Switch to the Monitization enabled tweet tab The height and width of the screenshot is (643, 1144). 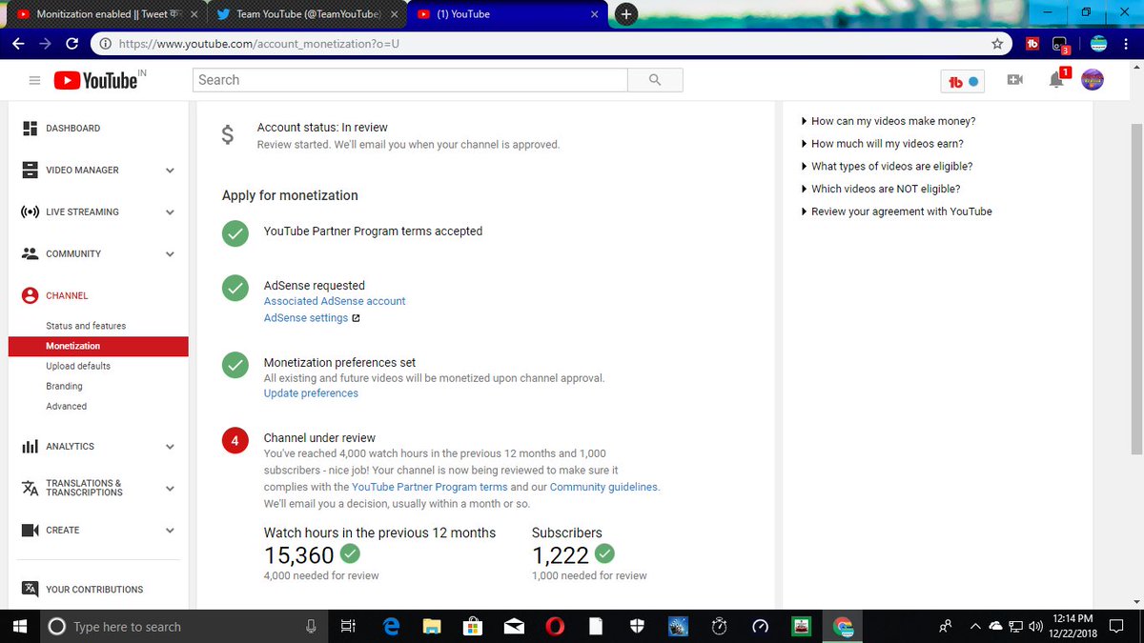(107, 14)
